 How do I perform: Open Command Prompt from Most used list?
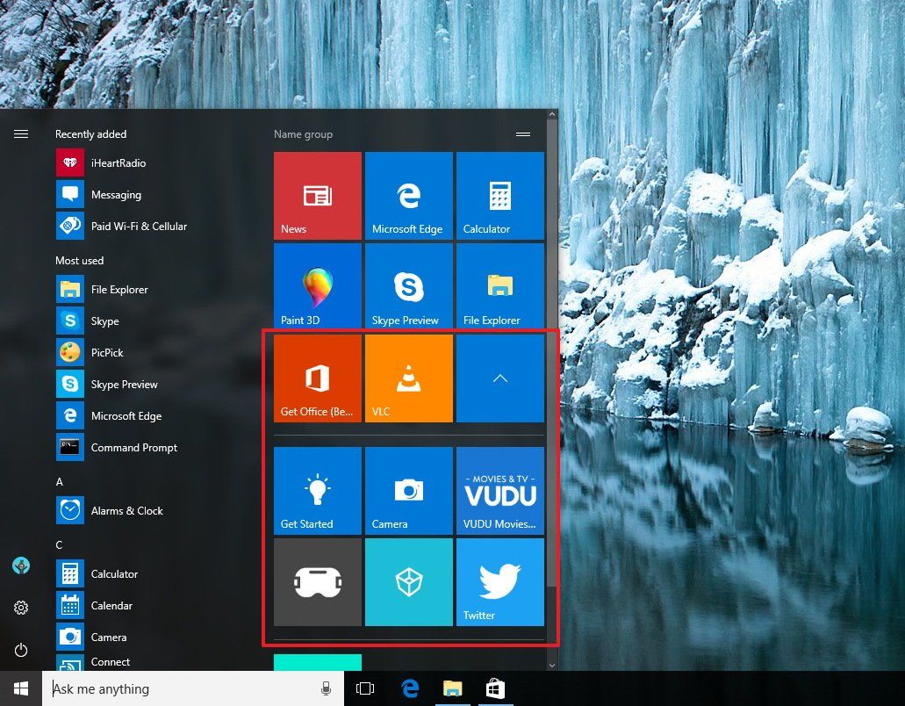tap(133, 447)
